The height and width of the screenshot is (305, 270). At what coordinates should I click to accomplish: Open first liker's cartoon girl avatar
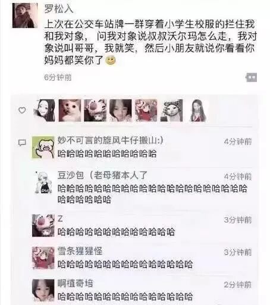[45, 111]
